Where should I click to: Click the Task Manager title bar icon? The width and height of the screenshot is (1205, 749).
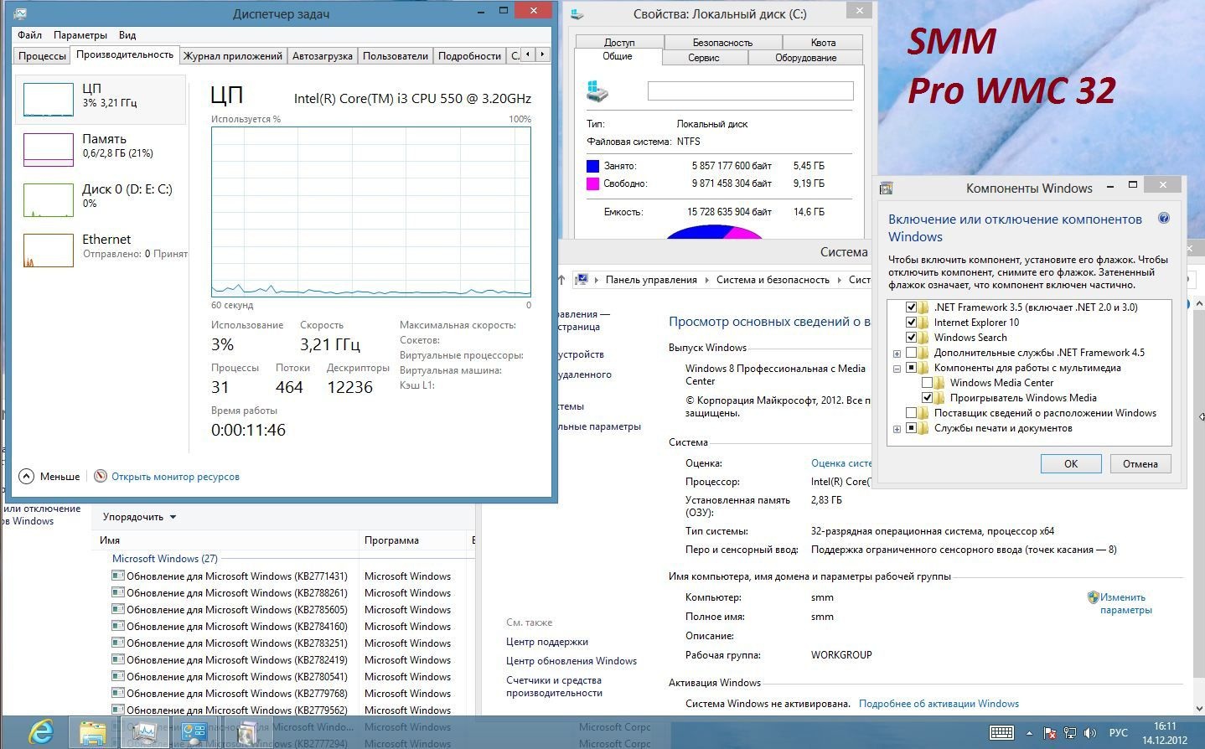click(x=20, y=13)
